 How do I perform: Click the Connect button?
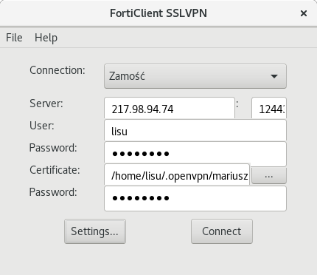222,231
